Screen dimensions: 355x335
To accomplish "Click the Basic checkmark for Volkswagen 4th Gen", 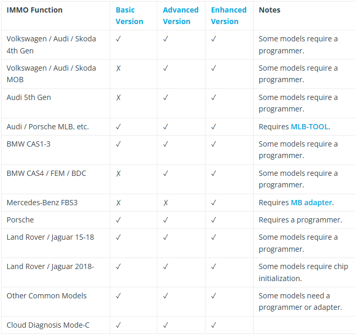I will point(118,39).
